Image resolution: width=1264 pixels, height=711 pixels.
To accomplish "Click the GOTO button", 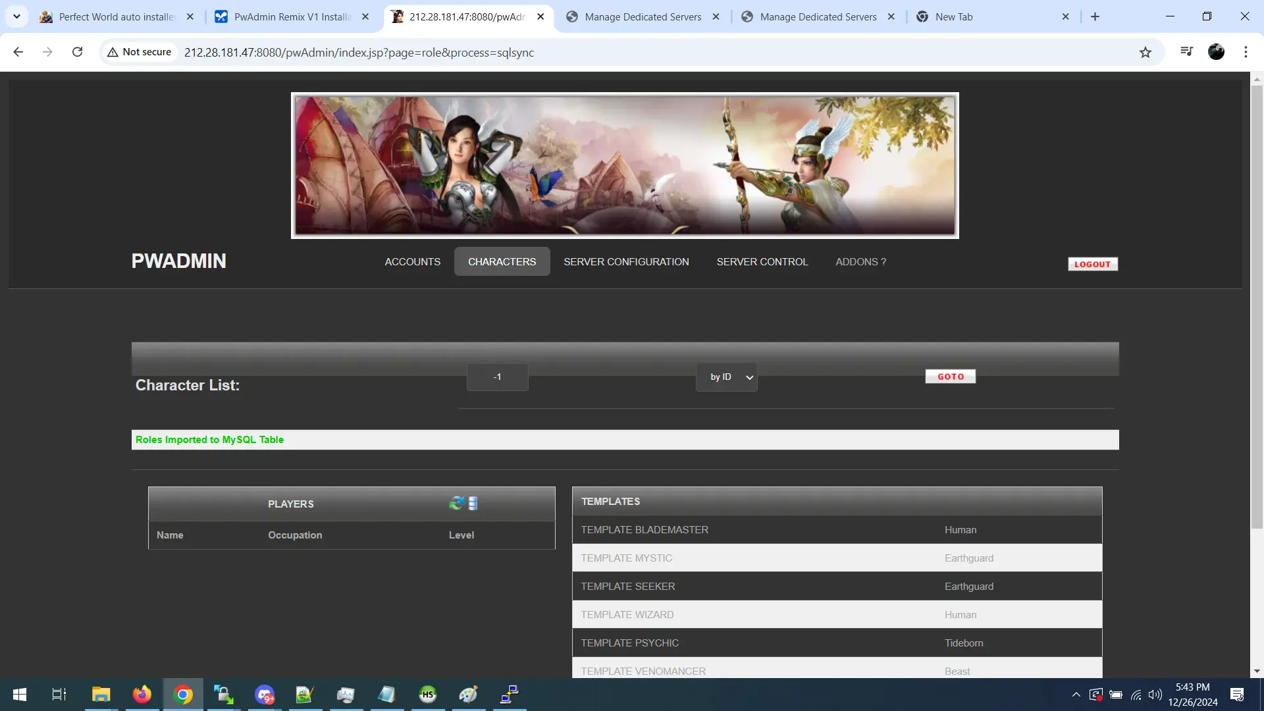I will coord(951,377).
